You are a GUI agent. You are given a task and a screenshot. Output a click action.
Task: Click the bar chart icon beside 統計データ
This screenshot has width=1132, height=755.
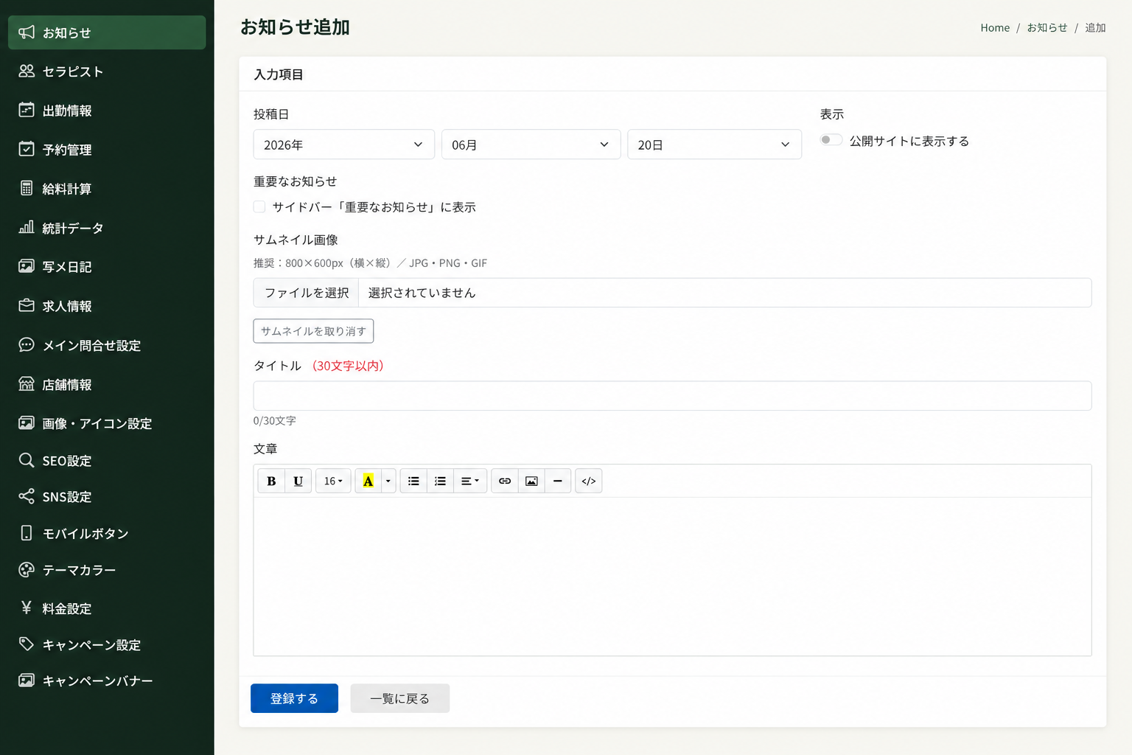(27, 227)
